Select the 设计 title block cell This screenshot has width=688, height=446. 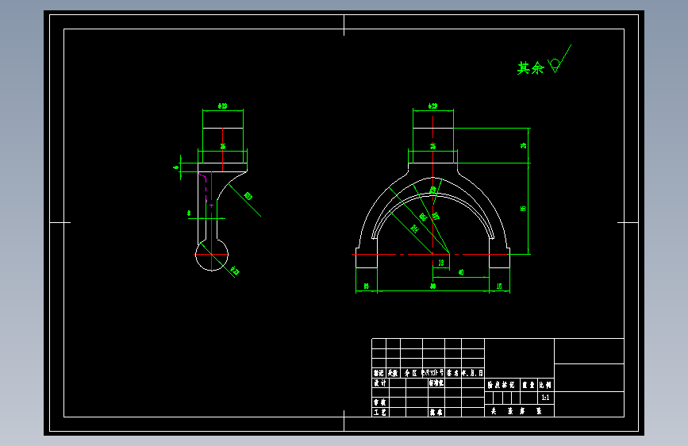click(380, 383)
